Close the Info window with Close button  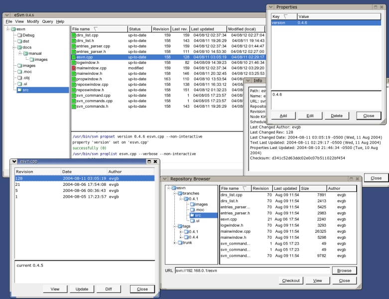click(376, 178)
